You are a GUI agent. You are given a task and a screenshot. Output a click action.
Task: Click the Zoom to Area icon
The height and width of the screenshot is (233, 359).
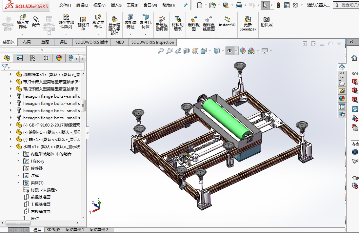tap(170, 50)
